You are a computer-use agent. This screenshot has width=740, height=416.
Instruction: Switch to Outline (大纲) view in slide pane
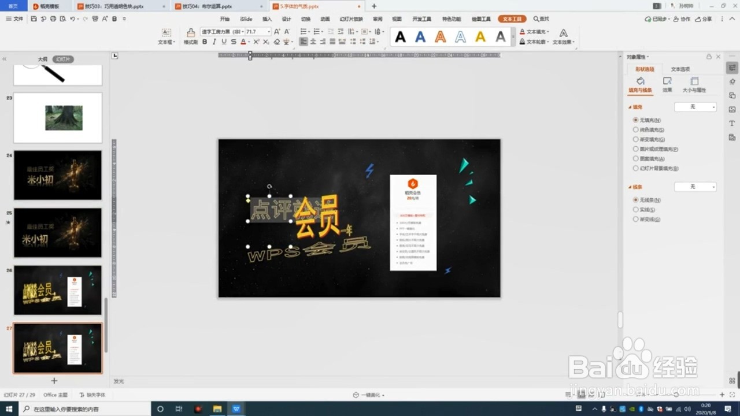click(x=42, y=60)
